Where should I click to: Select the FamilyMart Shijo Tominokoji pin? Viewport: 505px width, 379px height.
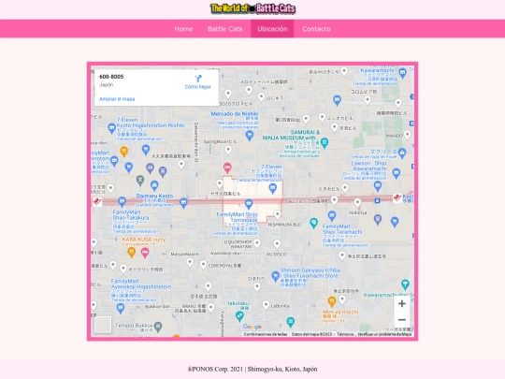pyautogui.click(x=249, y=204)
